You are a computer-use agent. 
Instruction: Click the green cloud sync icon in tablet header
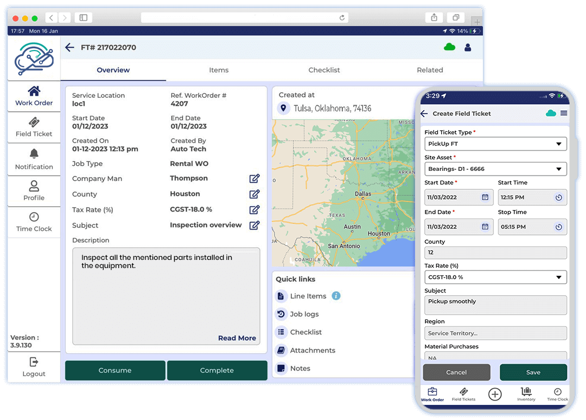[x=449, y=47]
